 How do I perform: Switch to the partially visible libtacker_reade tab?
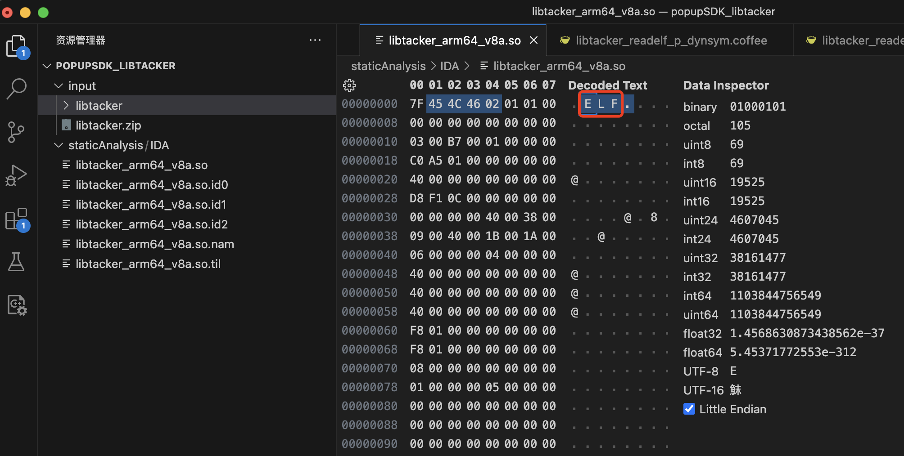(x=849, y=40)
